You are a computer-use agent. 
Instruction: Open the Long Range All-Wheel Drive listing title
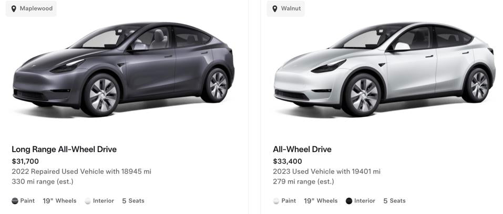coord(64,149)
